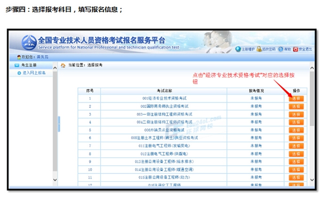Click the home icon beside 当前位置

coord(63,65)
